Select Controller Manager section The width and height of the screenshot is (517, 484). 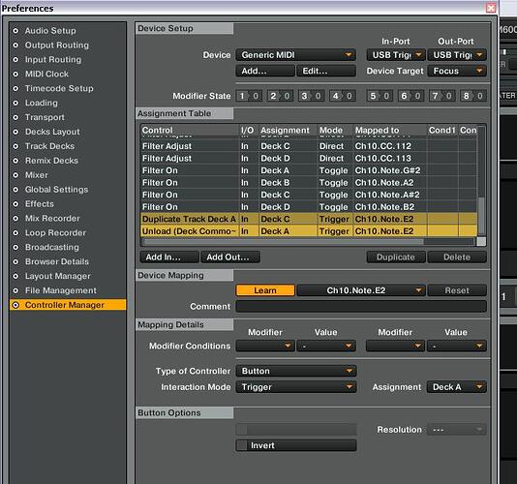(x=68, y=305)
